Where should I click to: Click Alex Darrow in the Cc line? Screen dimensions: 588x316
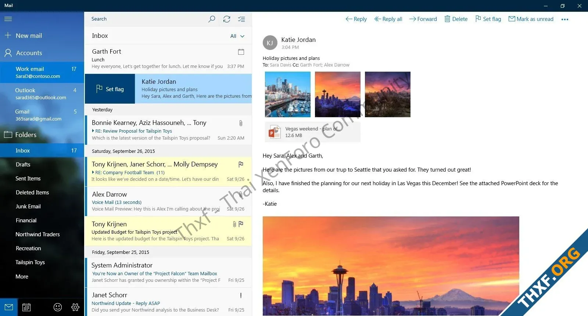click(x=337, y=65)
